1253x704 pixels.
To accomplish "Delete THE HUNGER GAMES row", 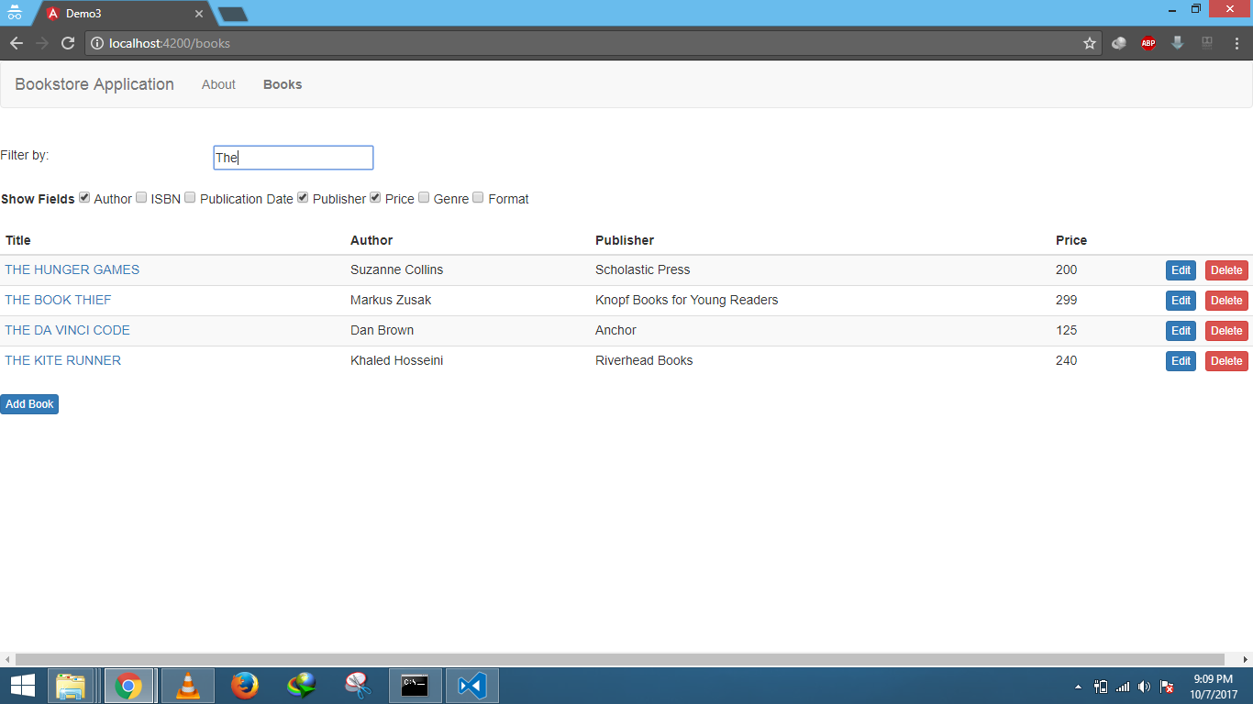I will (x=1226, y=270).
